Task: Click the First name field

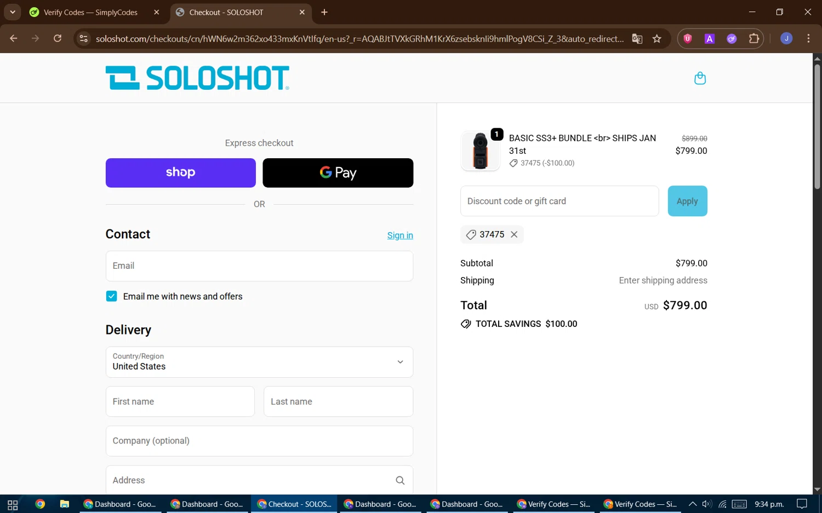Action: tap(180, 401)
